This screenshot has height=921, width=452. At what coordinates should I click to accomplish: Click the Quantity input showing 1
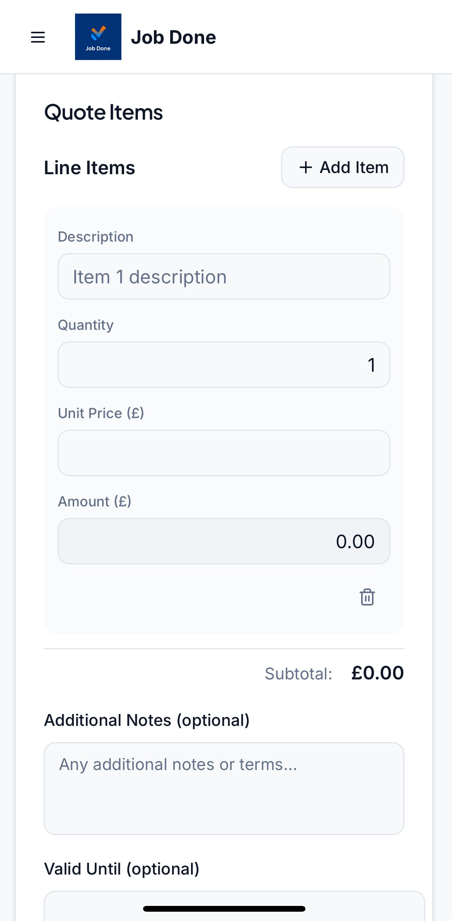click(x=224, y=364)
